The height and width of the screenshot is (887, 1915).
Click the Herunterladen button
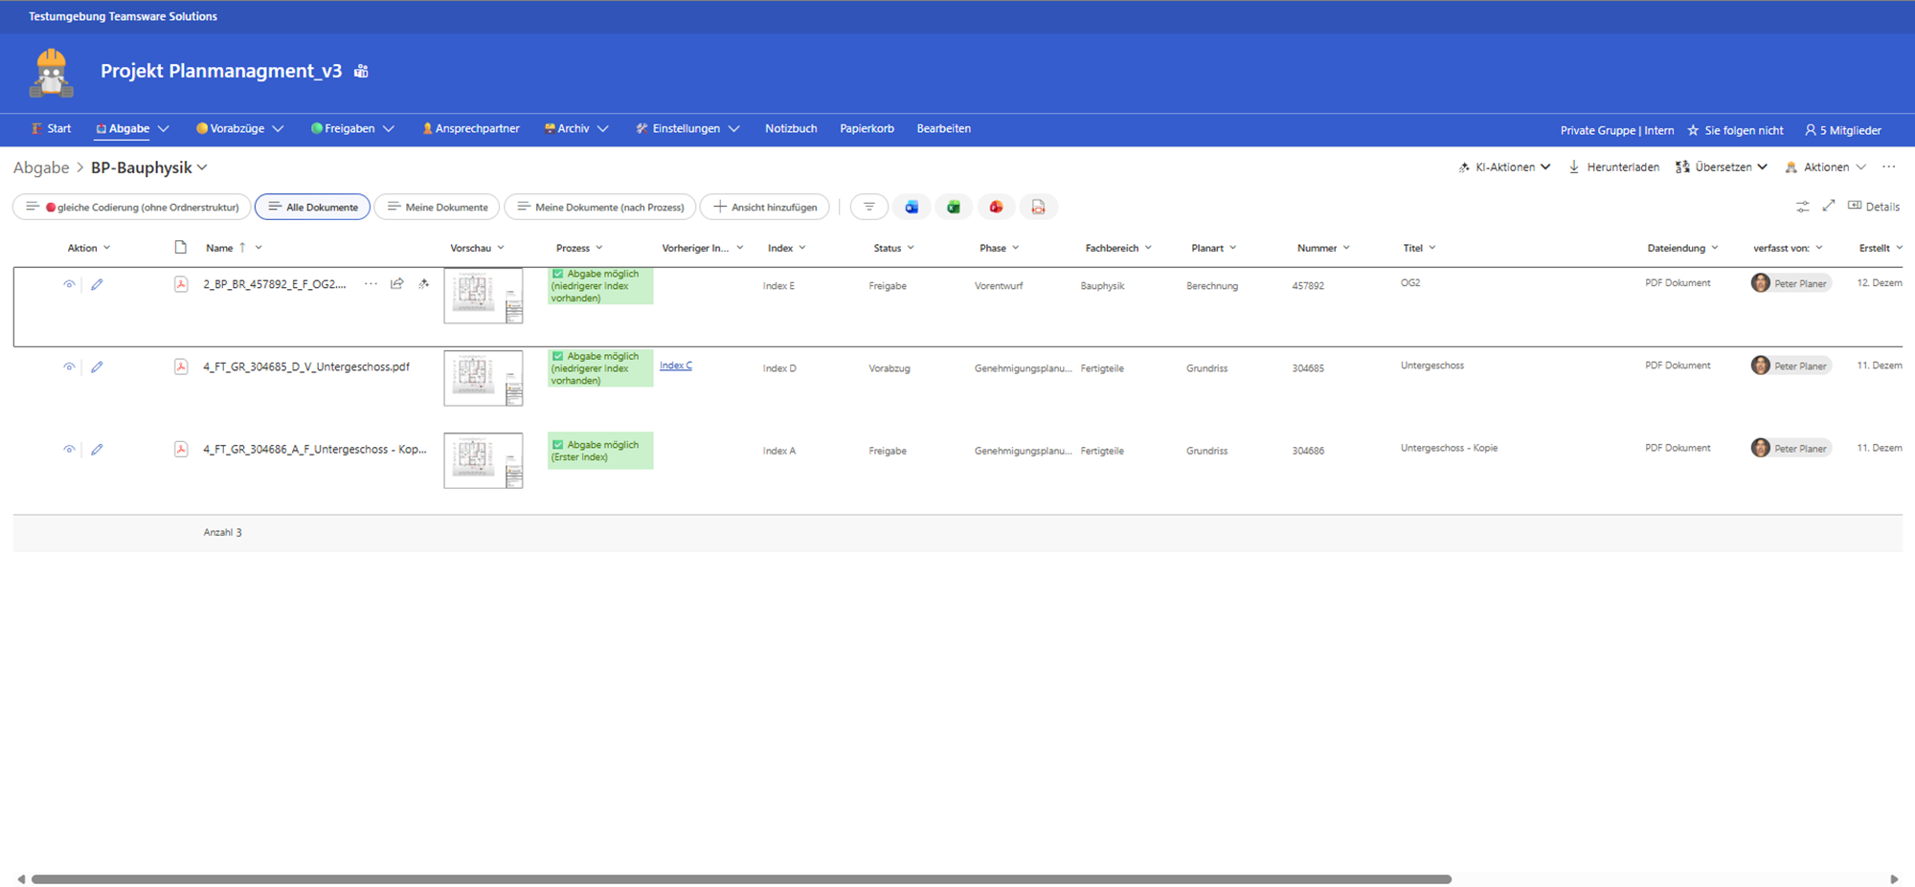(x=1613, y=167)
